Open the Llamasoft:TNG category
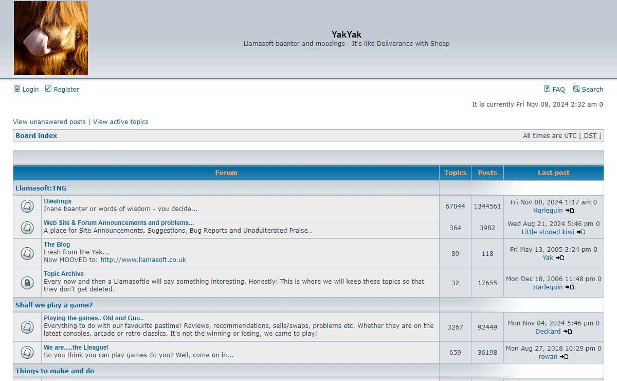 click(x=41, y=188)
